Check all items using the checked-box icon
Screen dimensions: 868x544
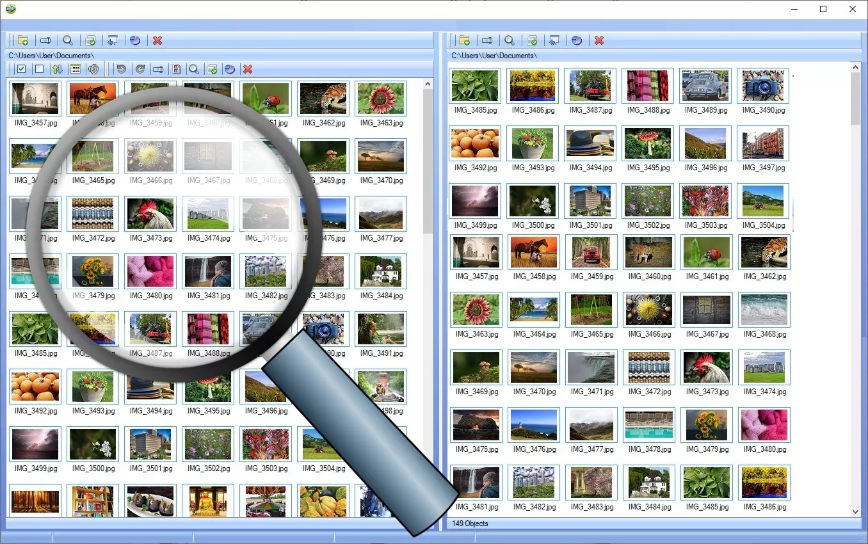21,68
